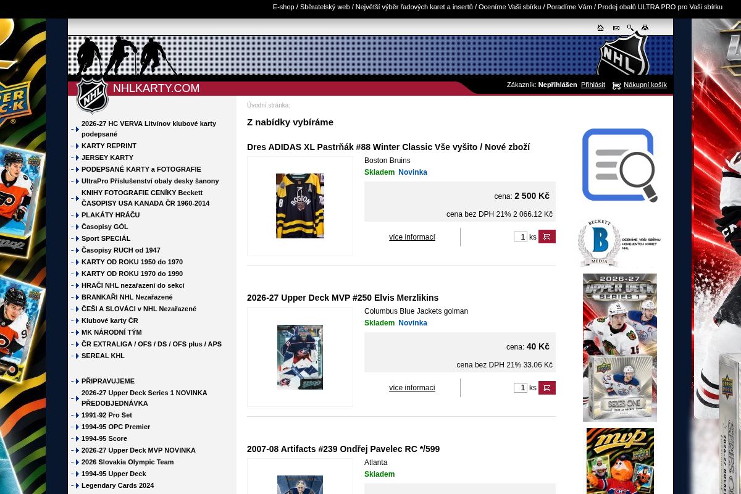Open PODEPSANÉ KARTY a FOTOGRAFIE category
Screen dimensions: 741x494
[141, 169]
